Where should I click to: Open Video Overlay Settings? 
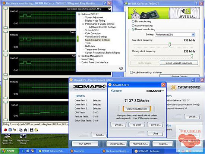point(96,37)
